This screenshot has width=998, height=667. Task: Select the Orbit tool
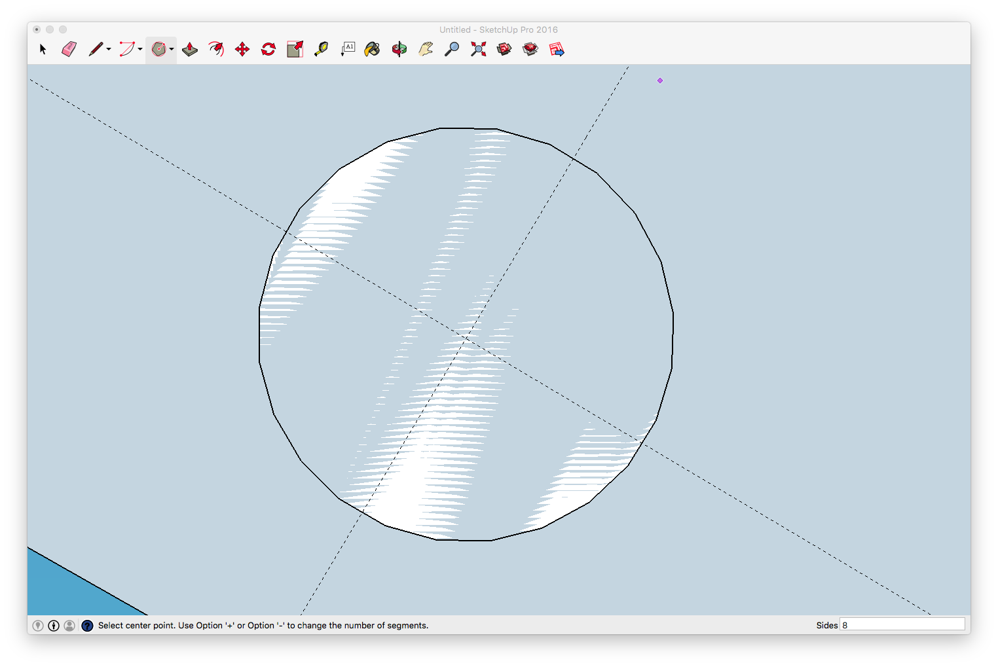click(x=399, y=49)
